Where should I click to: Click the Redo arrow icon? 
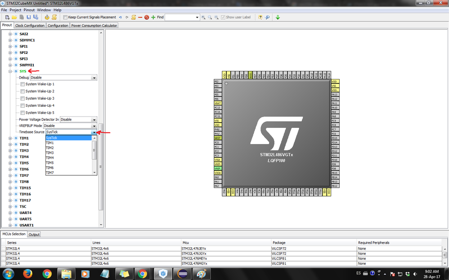click(127, 17)
